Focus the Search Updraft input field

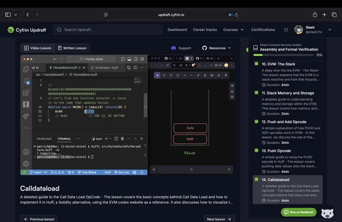pyautogui.click(x=108, y=30)
